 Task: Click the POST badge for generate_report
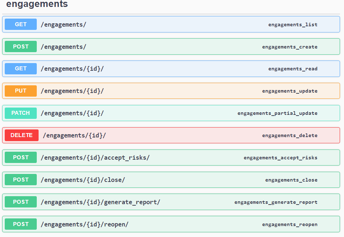(x=21, y=202)
